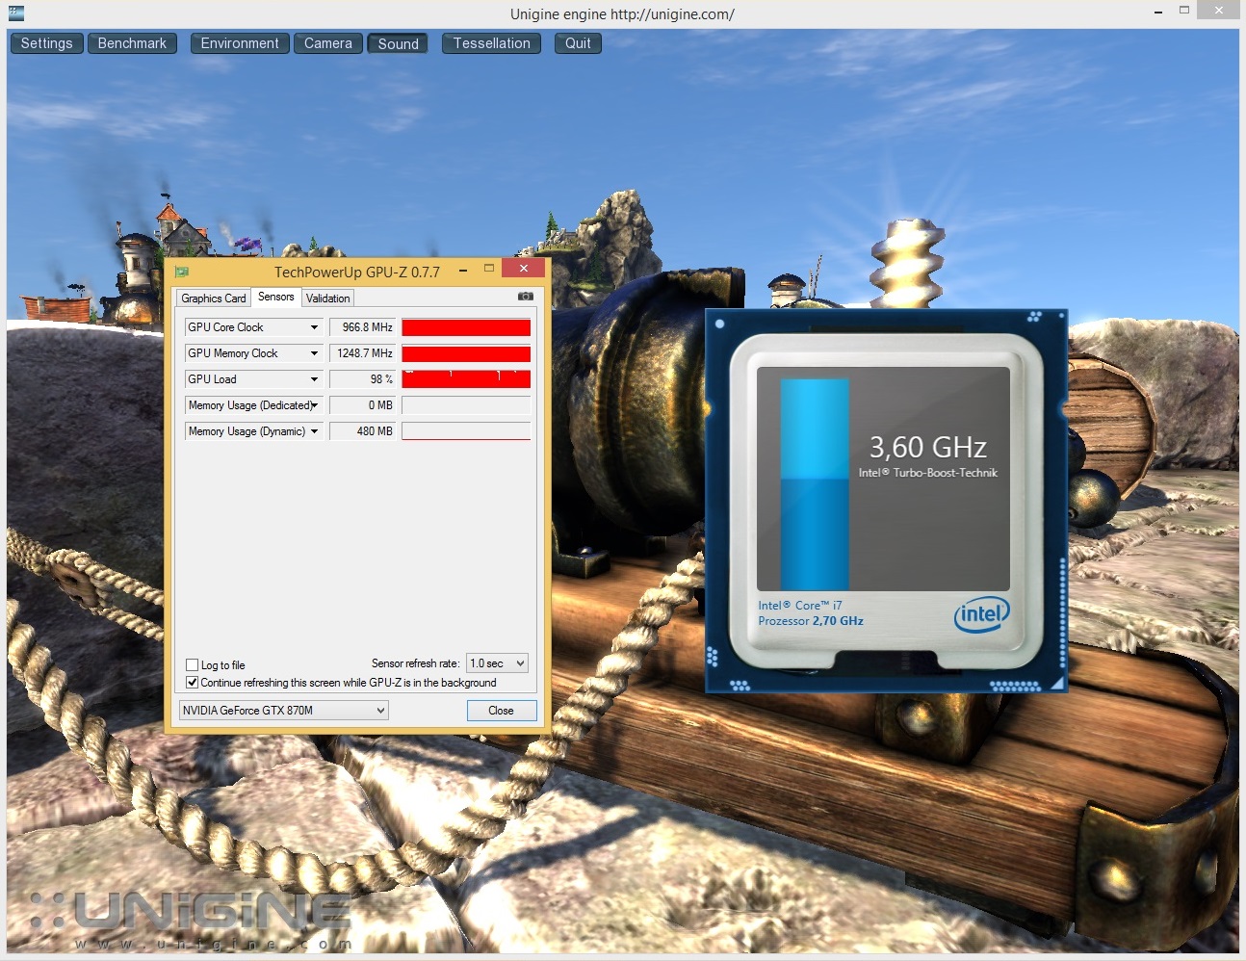Image resolution: width=1246 pixels, height=961 pixels.
Task: Close the Unigine engine window
Action: [x=1219, y=11]
